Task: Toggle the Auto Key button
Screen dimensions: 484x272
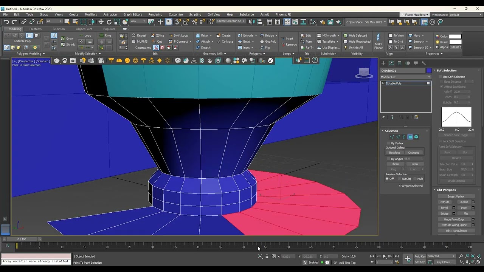Action: click(420, 256)
